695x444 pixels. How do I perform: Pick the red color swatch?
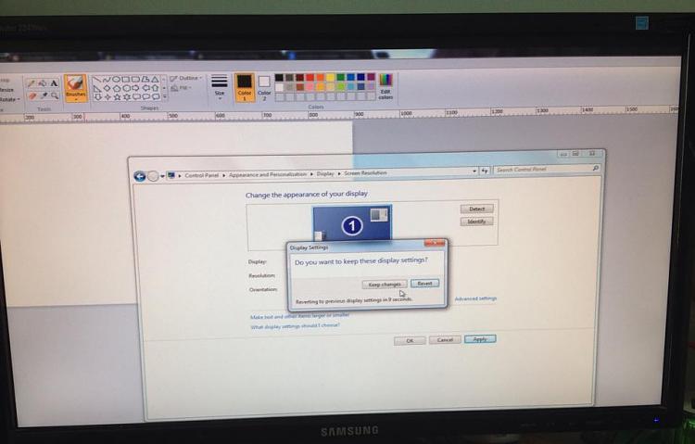click(310, 78)
